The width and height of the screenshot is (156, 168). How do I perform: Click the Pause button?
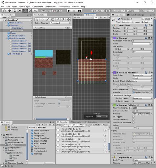[74, 11]
